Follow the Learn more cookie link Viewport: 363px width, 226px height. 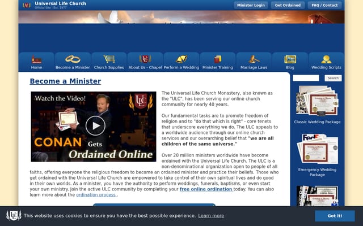211,216
